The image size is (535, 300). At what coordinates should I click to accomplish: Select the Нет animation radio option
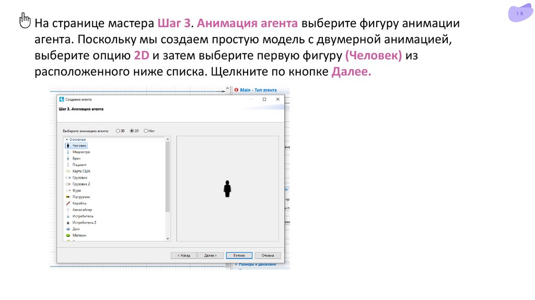coord(146,131)
